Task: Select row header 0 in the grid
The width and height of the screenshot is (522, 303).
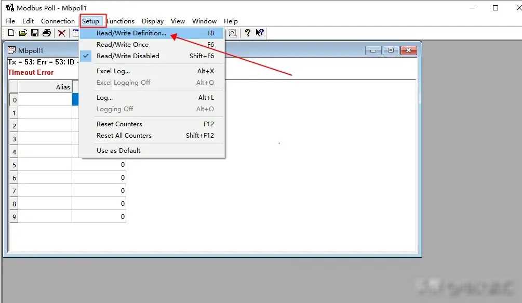Action: [14, 100]
